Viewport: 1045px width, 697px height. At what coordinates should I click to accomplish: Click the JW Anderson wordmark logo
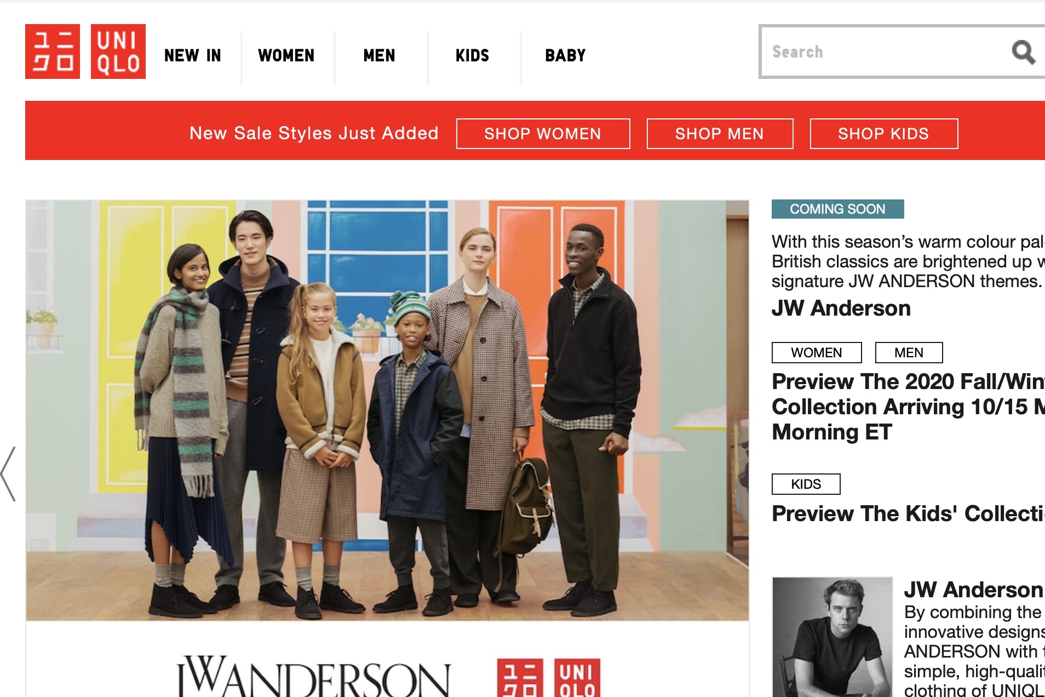click(313, 677)
